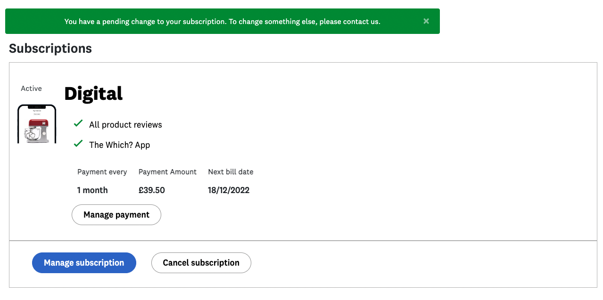Select the phone app preview image
The width and height of the screenshot is (603, 300).
click(x=37, y=123)
